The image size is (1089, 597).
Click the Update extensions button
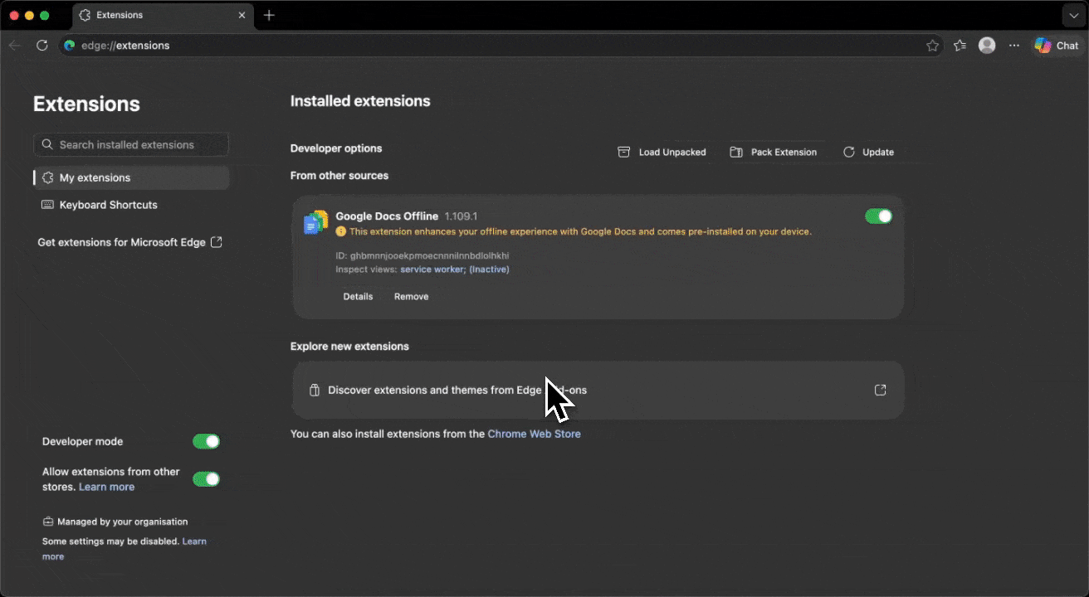[x=868, y=152]
